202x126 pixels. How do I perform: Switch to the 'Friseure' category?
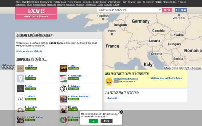182,2
